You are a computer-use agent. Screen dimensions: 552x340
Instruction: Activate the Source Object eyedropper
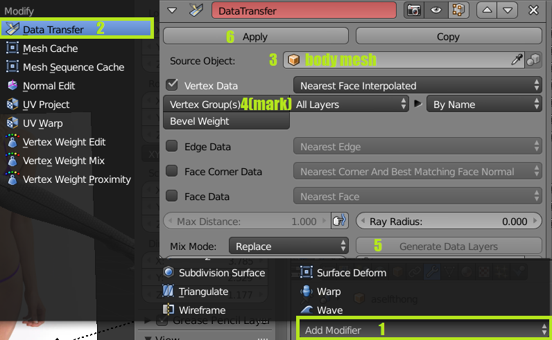pyautogui.click(x=517, y=60)
